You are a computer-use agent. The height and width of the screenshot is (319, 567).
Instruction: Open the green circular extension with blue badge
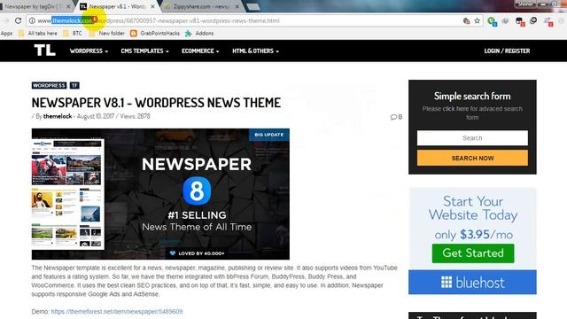tap(492, 21)
